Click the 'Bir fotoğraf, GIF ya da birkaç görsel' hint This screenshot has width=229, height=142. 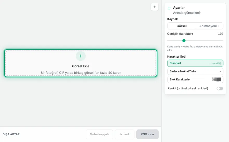coord(81,73)
